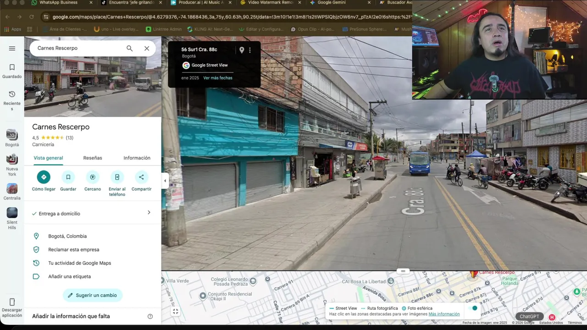Screen dimensions: 587x330
Task: Click the Google Street View label
Action: 210,65
